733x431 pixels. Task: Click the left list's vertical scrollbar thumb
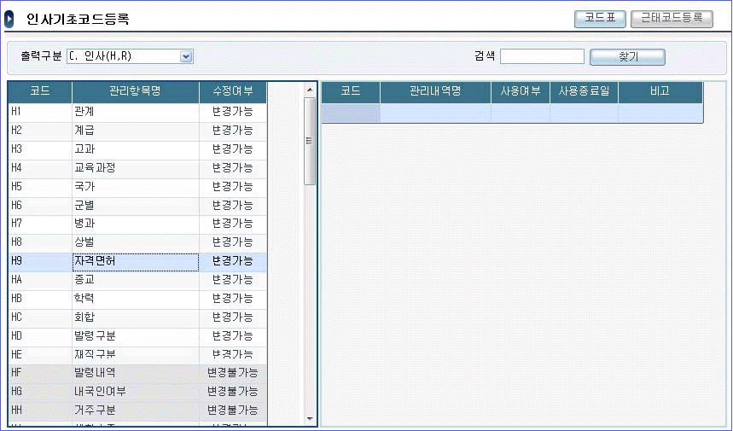[311, 141]
